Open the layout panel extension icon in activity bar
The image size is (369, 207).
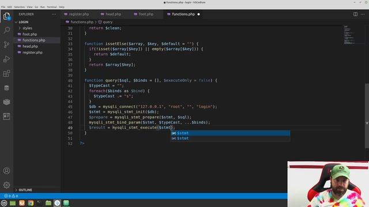pyautogui.click(x=6, y=116)
